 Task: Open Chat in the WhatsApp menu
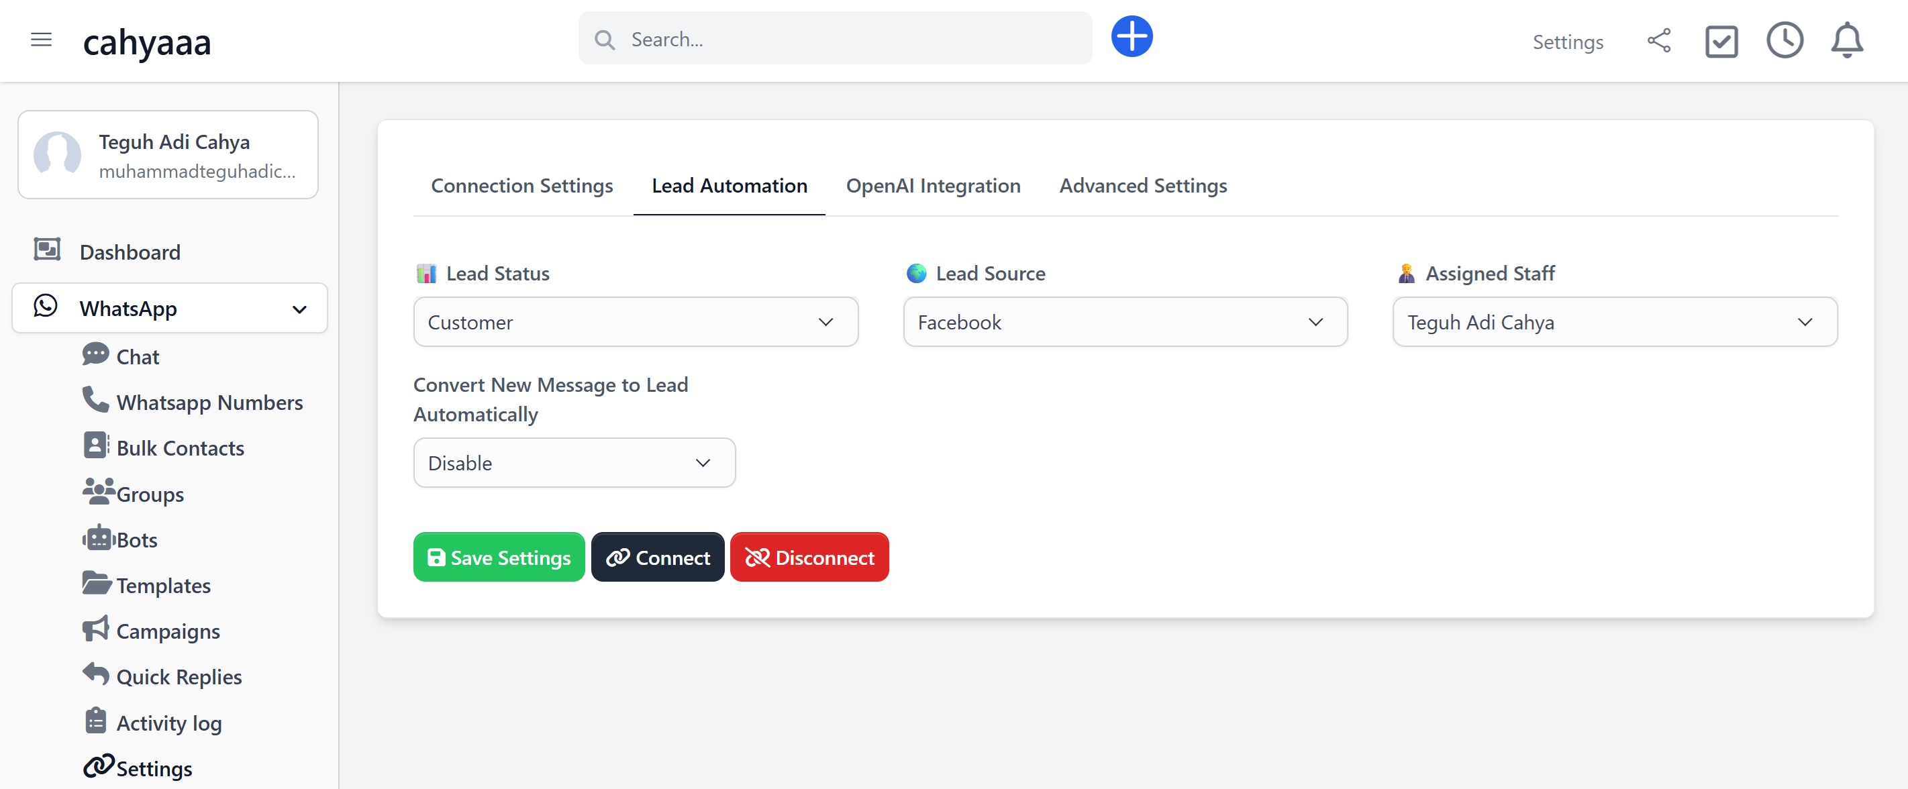click(x=137, y=357)
